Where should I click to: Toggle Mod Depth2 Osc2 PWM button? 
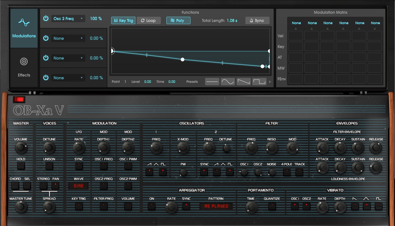click(x=128, y=186)
